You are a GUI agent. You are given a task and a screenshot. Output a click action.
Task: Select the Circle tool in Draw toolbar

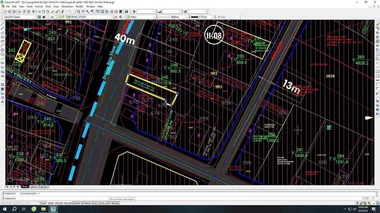[2, 50]
